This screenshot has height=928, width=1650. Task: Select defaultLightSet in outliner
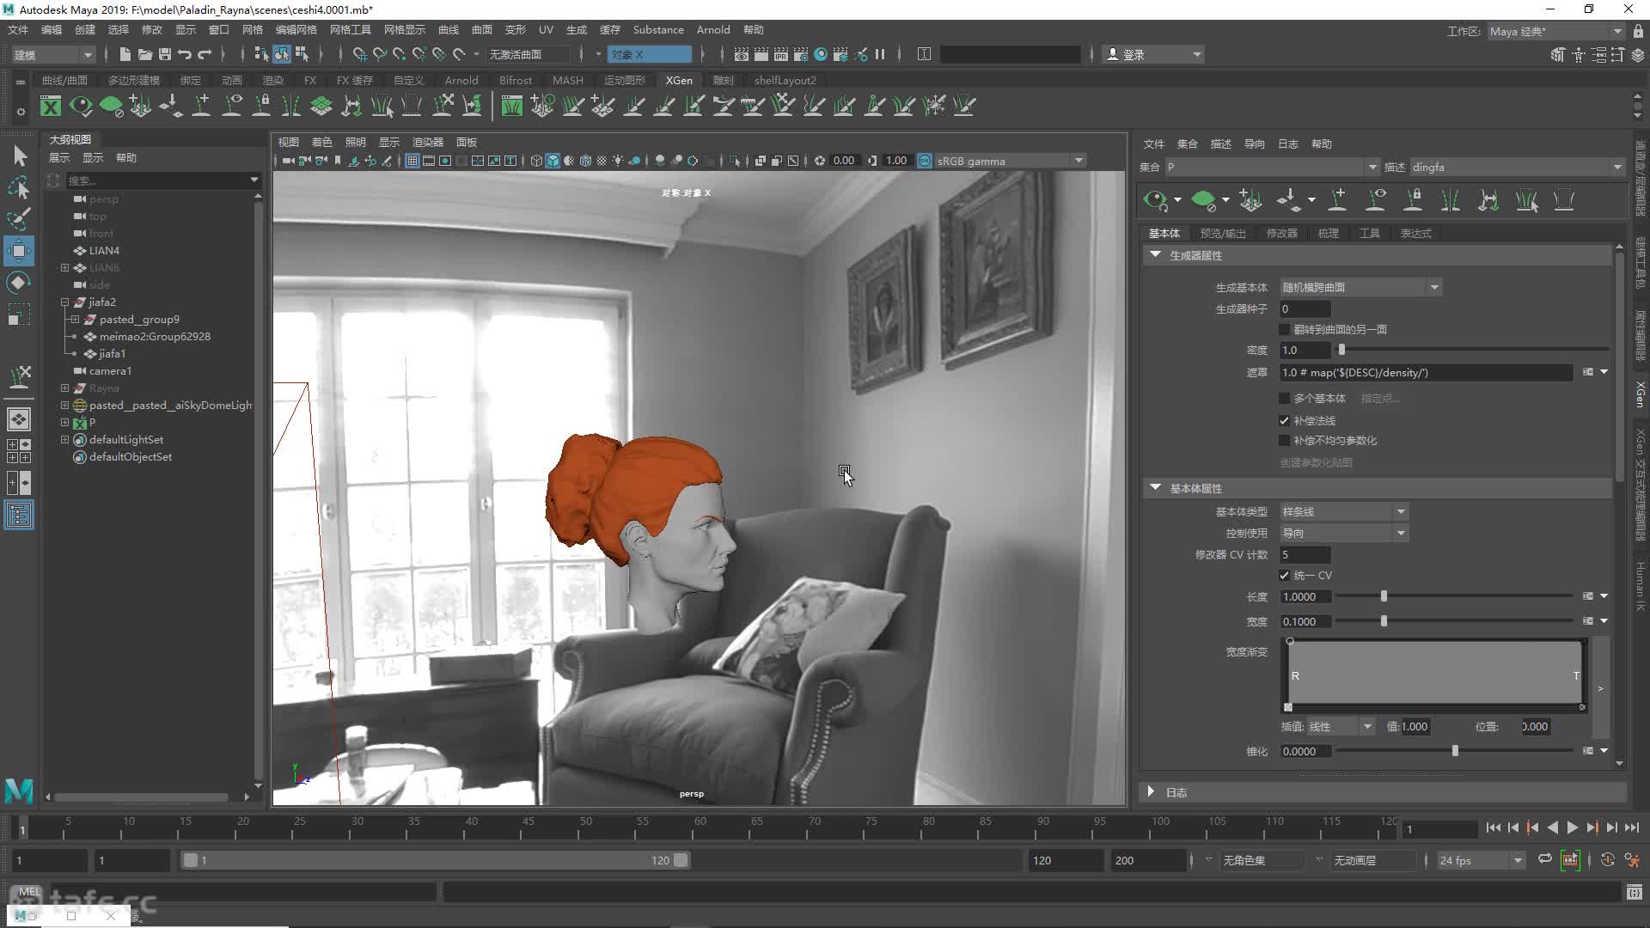(x=125, y=440)
